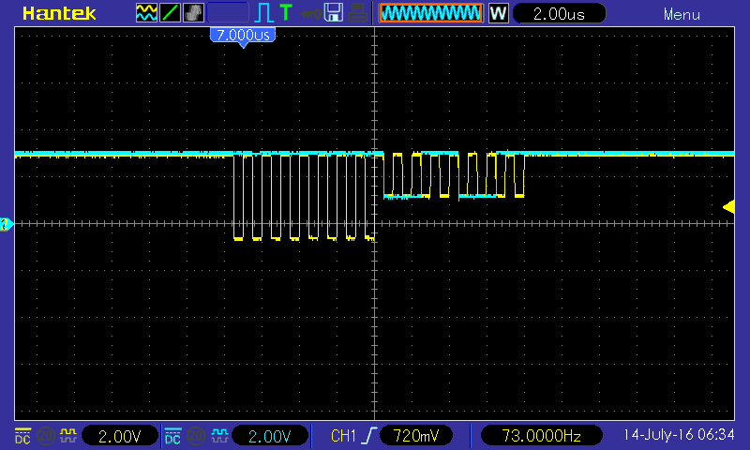Screen dimensions: 750x450
Task: Open the Menu at top right
Action: (682, 15)
